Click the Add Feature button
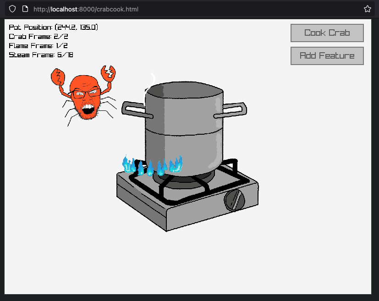The image size is (379, 301). (327, 56)
